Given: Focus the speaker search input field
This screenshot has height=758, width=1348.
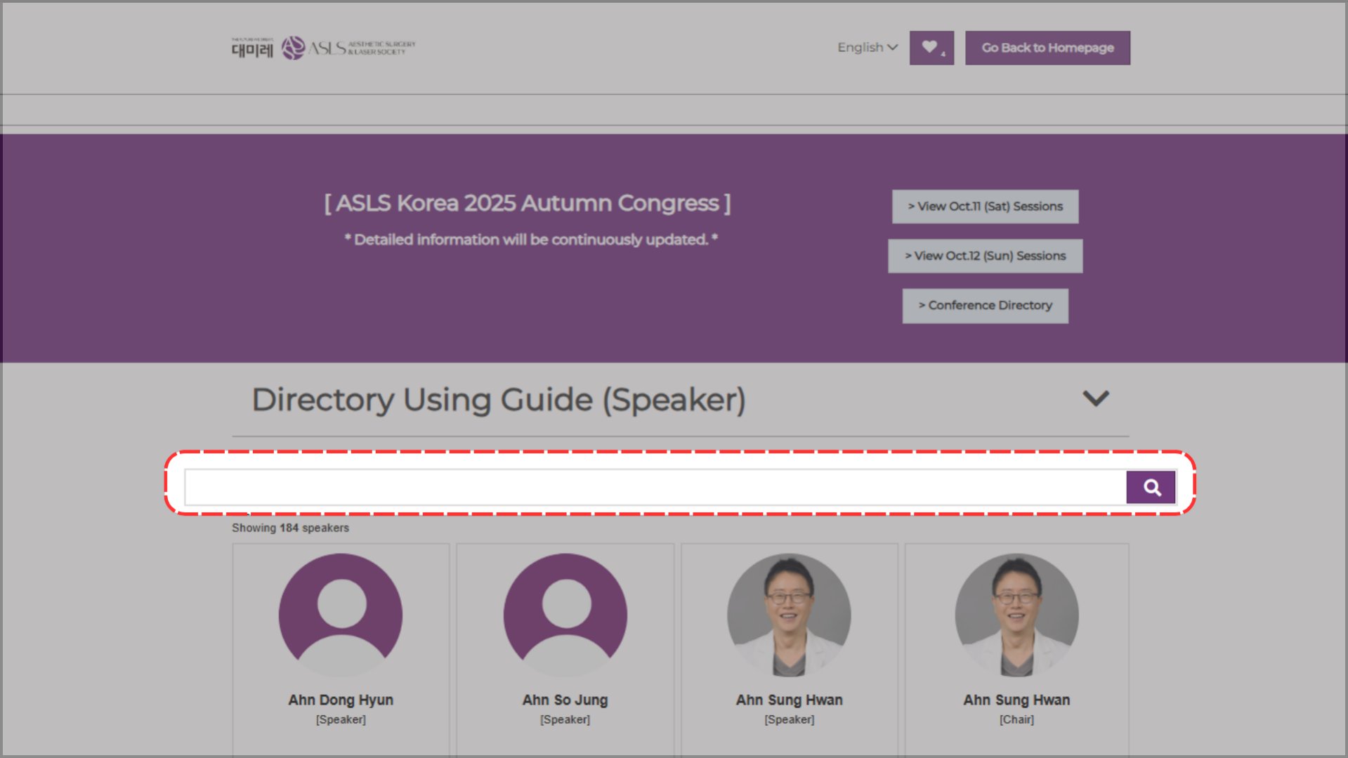Looking at the screenshot, I should click(655, 487).
